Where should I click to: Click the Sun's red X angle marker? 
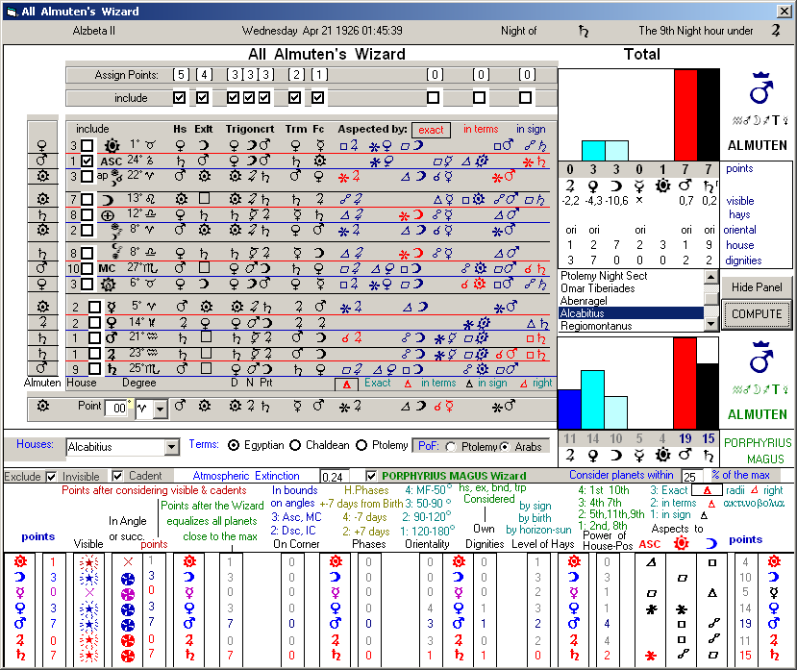128,561
